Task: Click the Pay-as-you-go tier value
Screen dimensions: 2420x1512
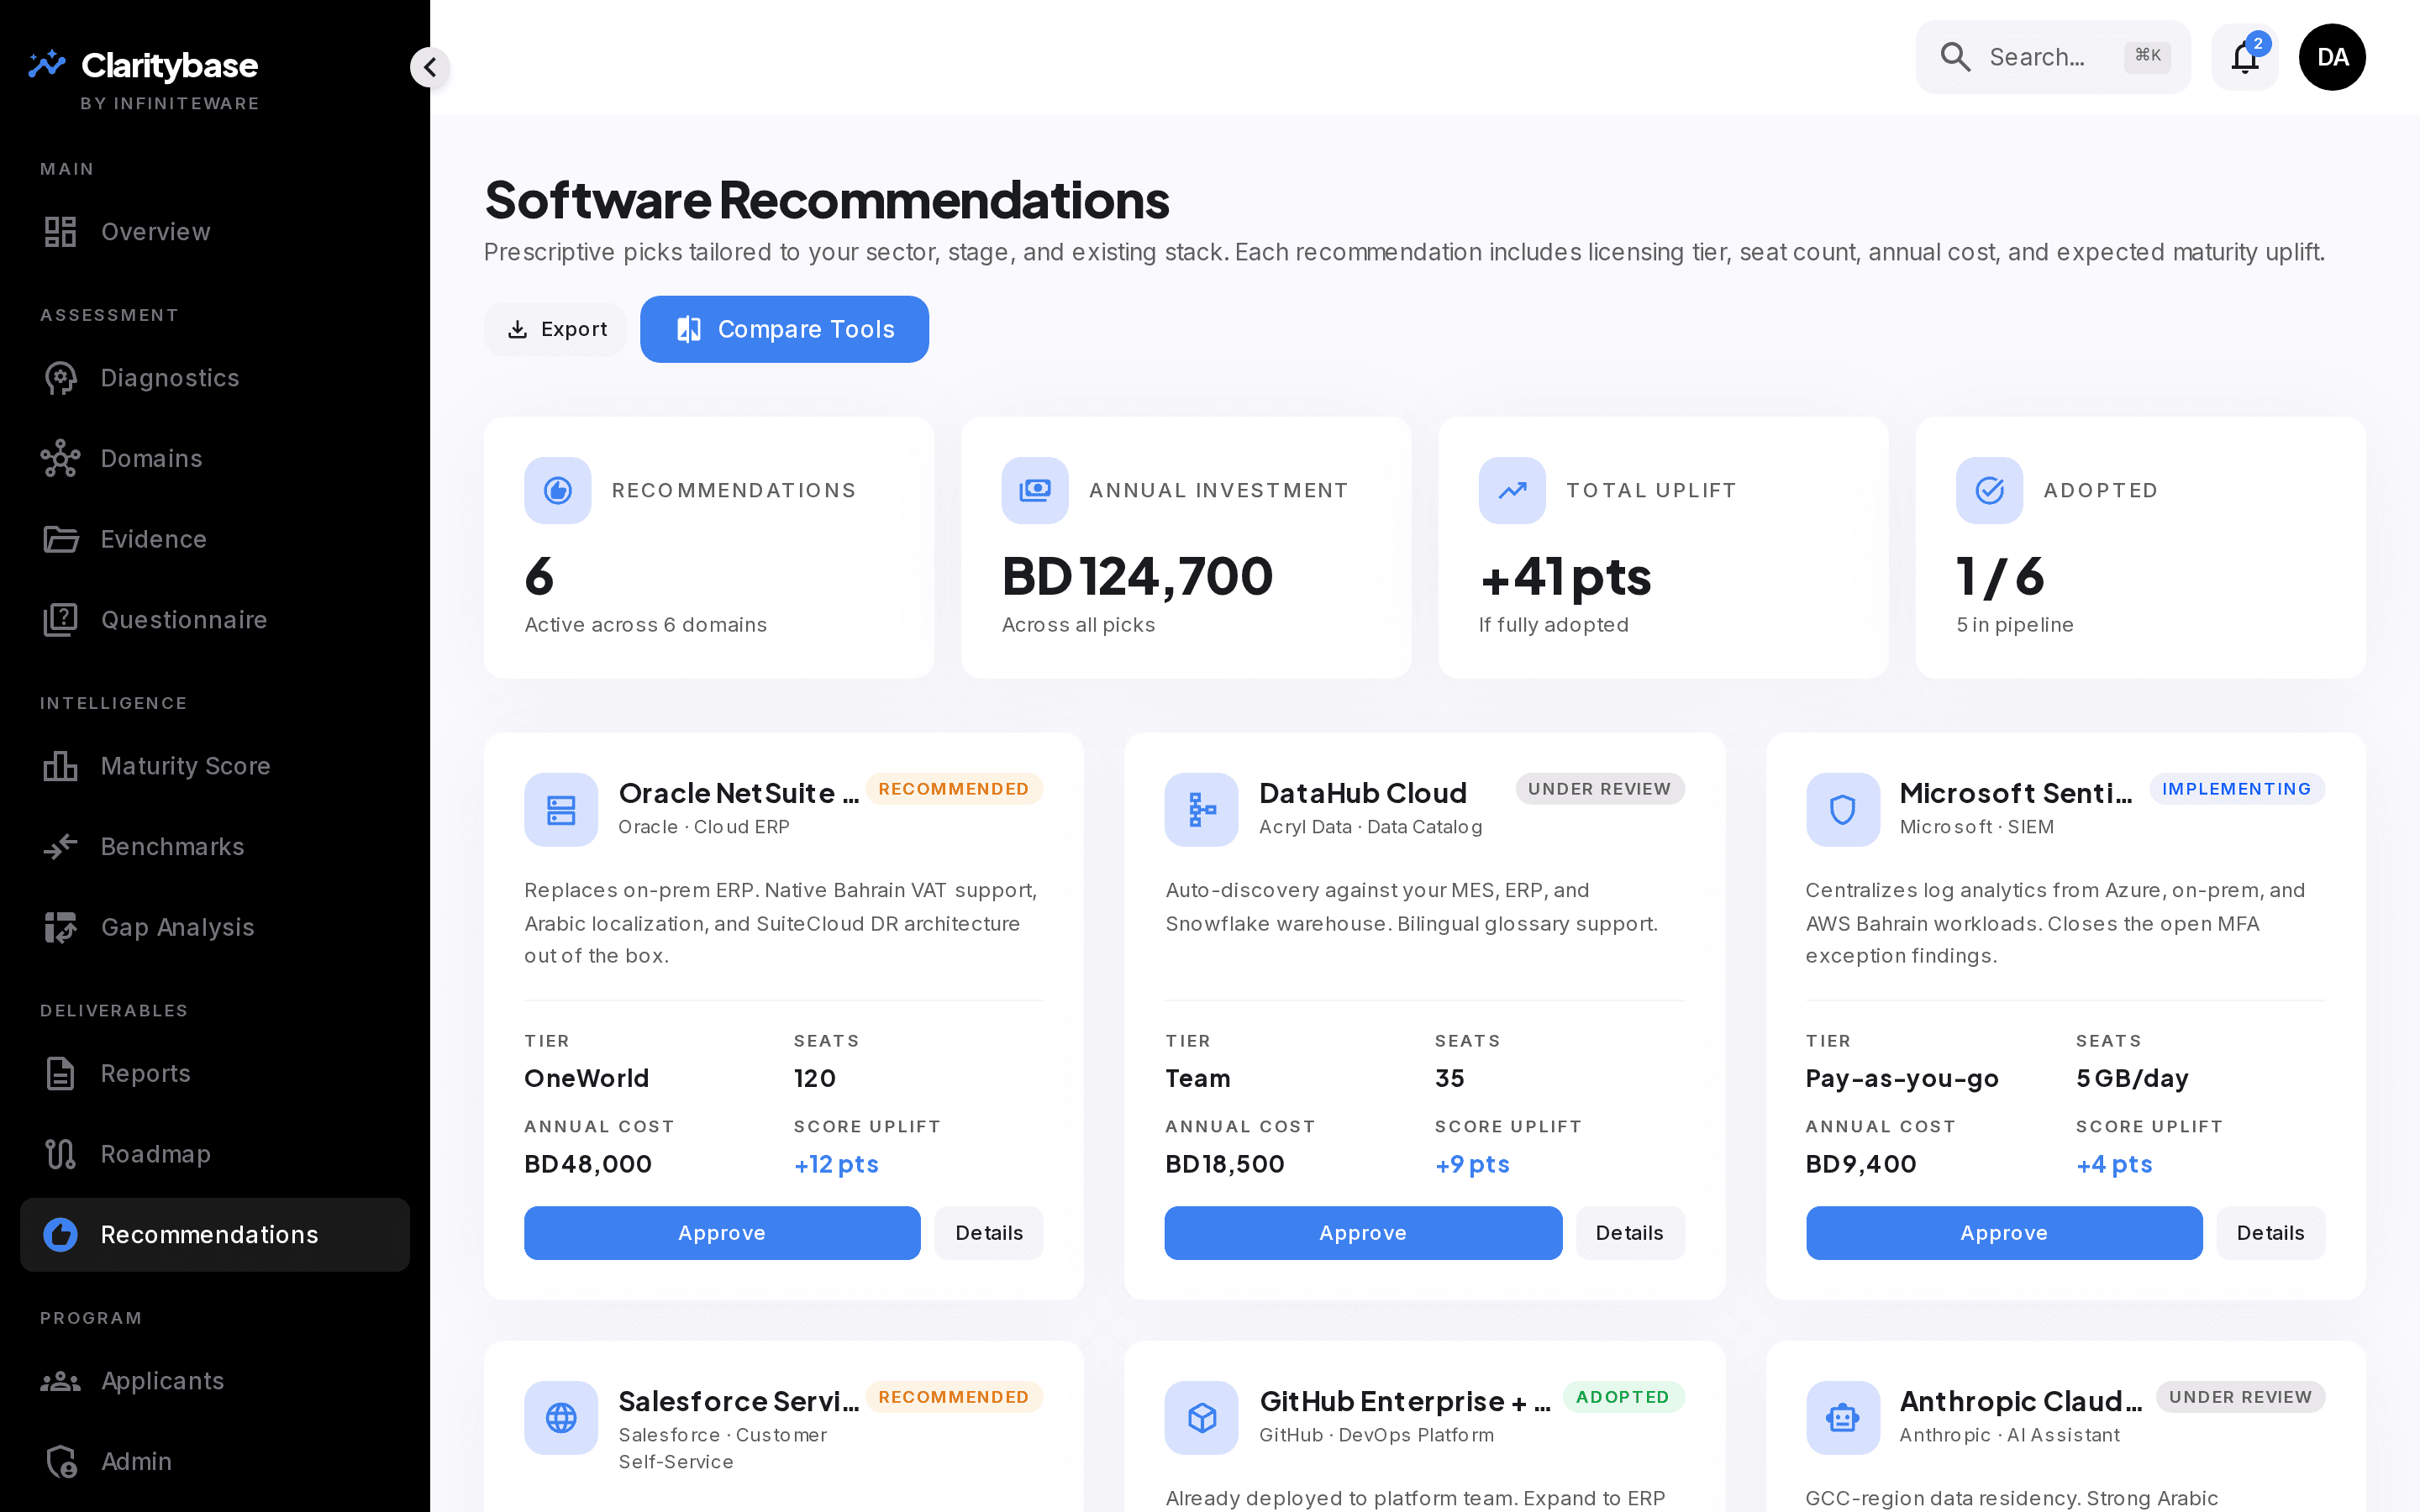Action: (x=1902, y=1079)
